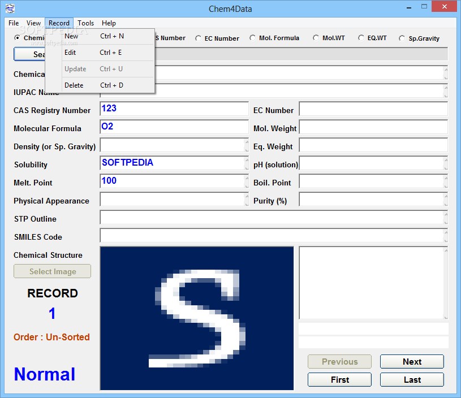This screenshot has height=398, width=461.
Task: Click the notes text area scrollbar
Action: (446, 283)
